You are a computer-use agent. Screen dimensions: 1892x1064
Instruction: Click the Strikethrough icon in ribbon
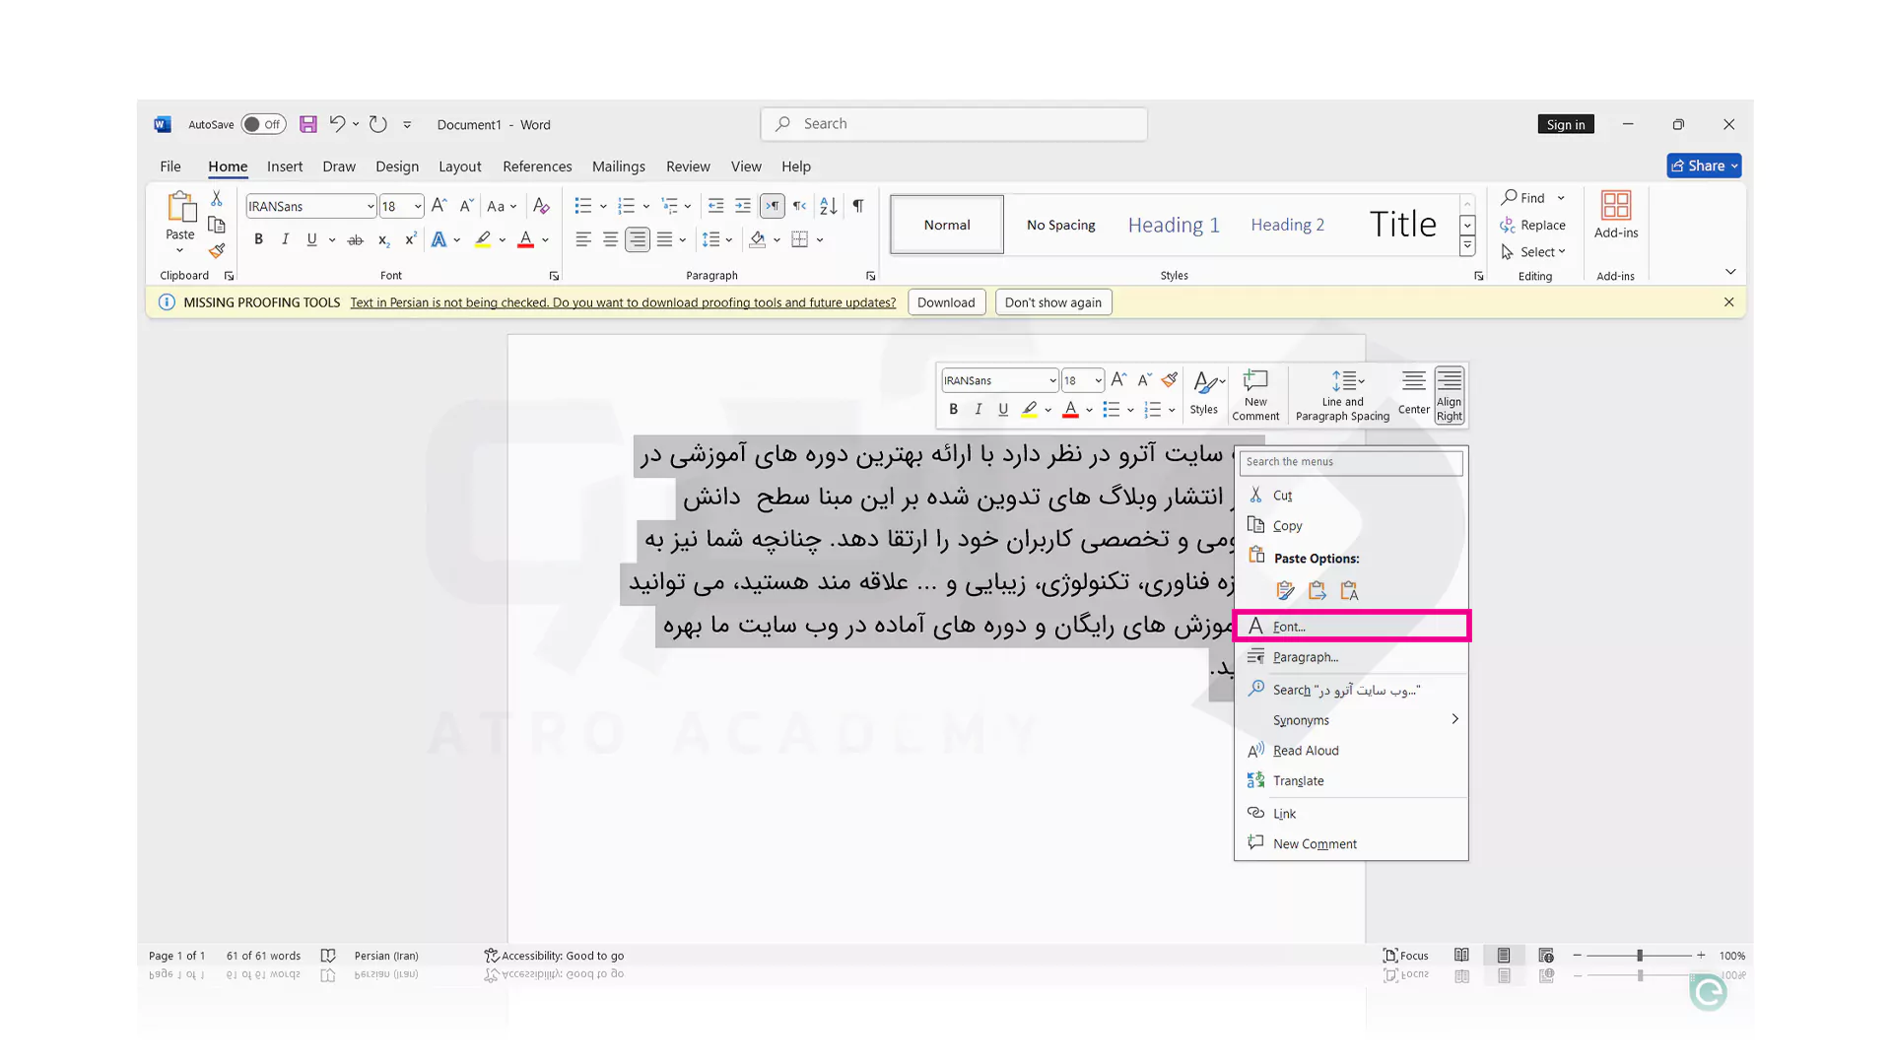click(356, 239)
